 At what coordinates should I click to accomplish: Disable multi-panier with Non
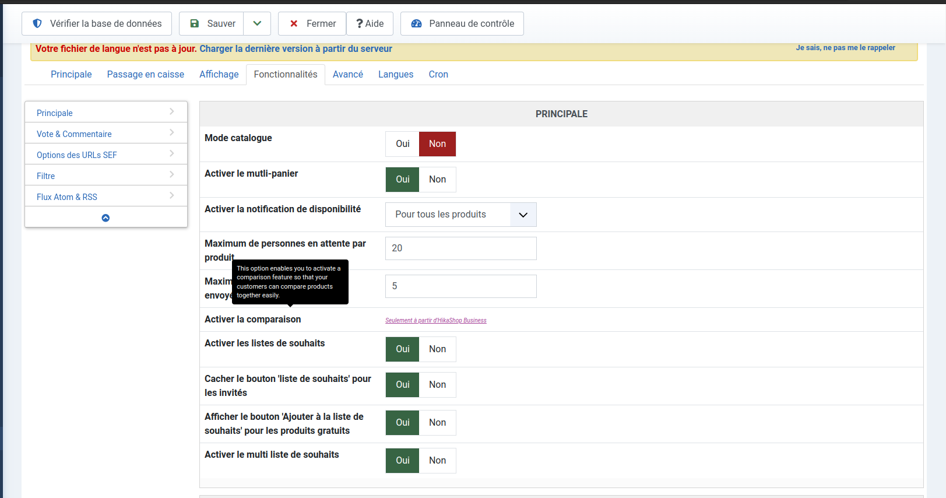437,180
